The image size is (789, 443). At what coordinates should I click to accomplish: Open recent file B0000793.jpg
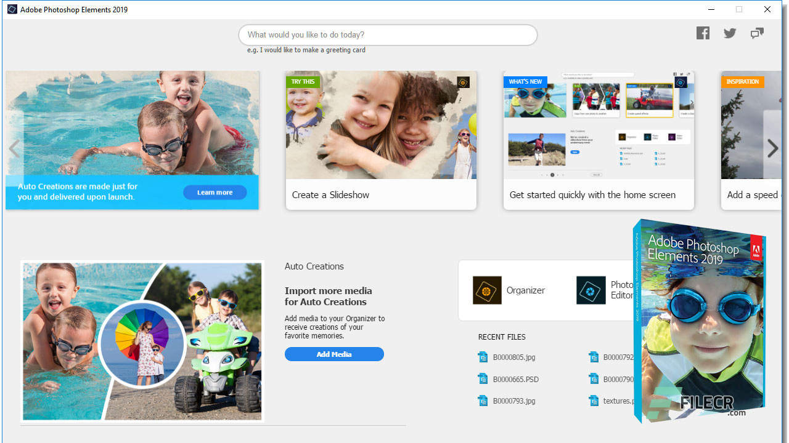point(514,401)
